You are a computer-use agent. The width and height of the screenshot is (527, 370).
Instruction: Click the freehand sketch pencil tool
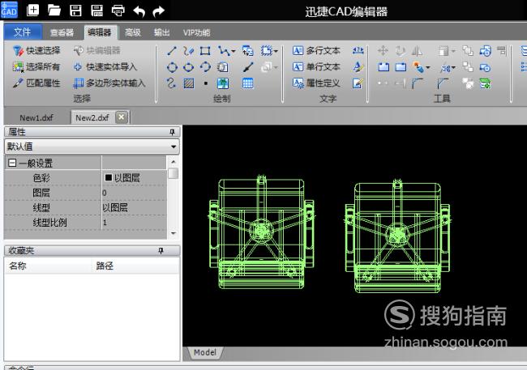[x=188, y=51]
